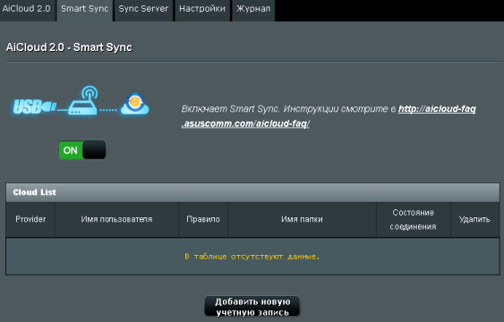Click the Cloud List section header
The width and height of the screenshot is (504, 322).
tap(252, 192)
